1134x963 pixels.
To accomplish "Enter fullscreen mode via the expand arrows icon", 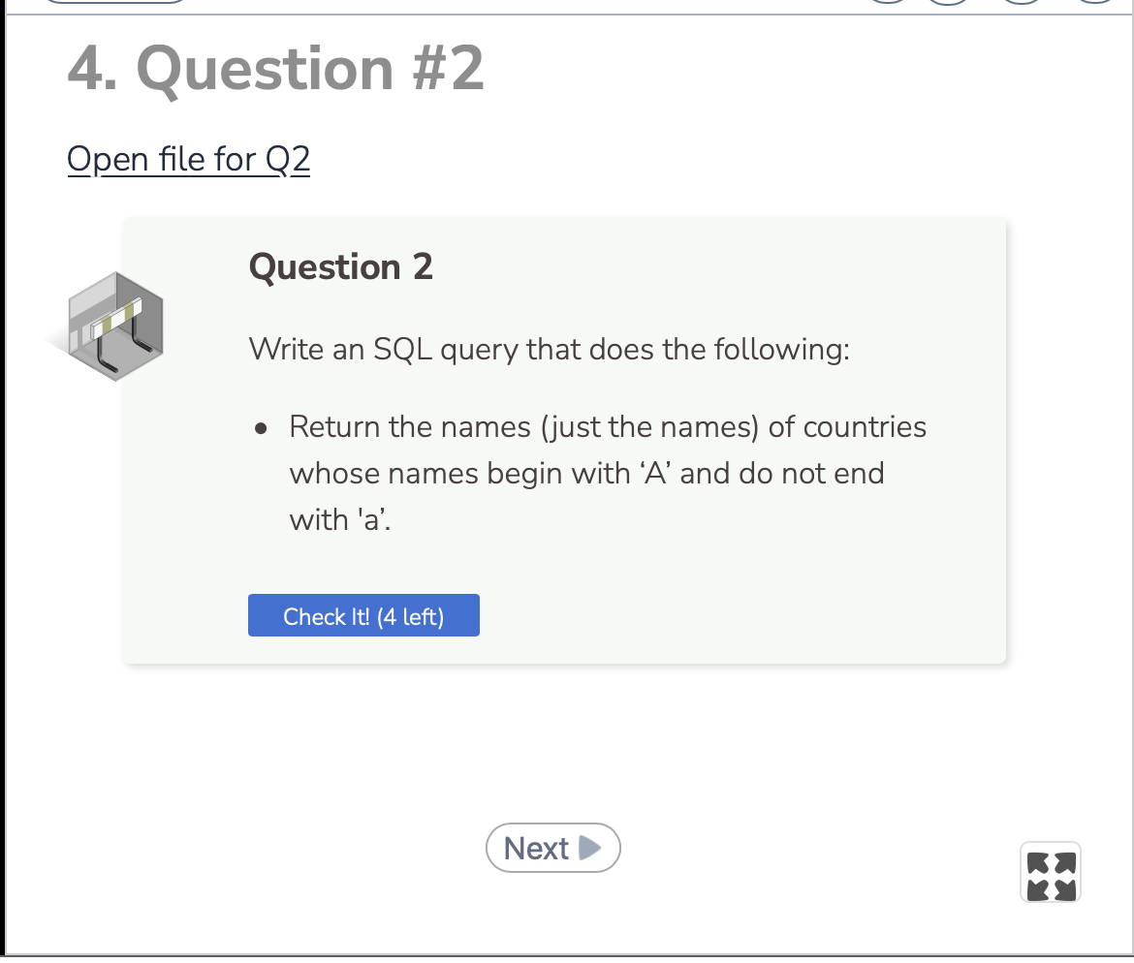I will click(1051, 872).
